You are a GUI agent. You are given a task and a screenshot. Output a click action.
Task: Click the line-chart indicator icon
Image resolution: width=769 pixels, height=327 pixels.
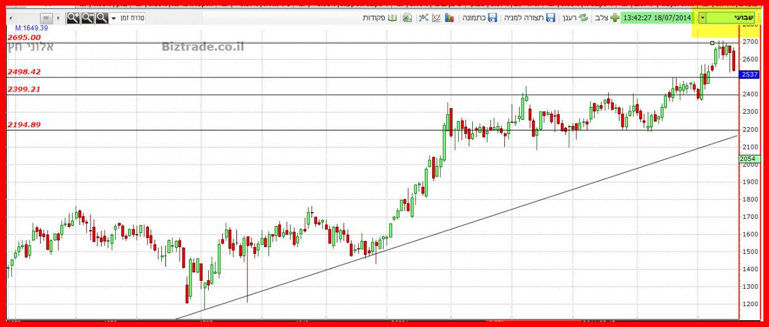coord(437,18)
